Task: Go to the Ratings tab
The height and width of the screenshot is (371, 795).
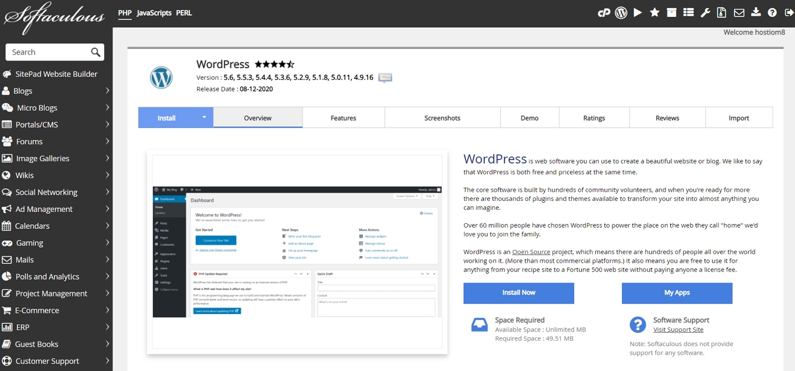Action: click(594, 118)
